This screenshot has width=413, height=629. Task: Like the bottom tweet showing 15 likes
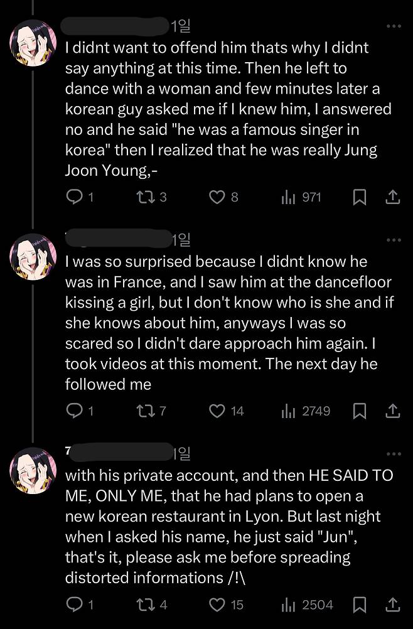coord(217,605)
